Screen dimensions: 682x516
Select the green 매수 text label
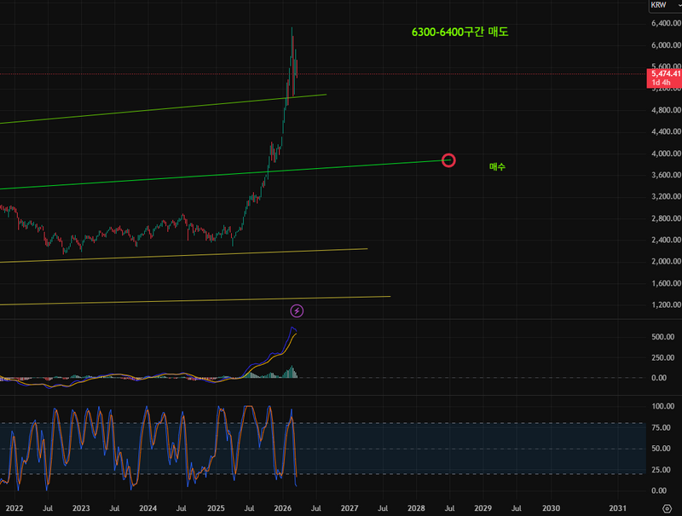pyautogui.click(x=497, y=167)
